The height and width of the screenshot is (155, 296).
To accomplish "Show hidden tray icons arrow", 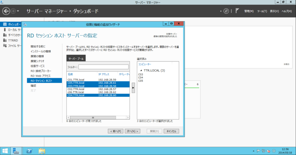I will 253,151.
